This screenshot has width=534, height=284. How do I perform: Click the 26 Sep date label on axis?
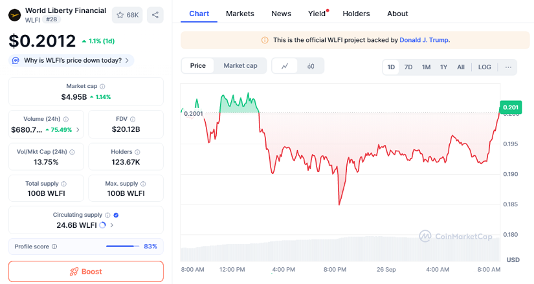pyautogui.click(x=386, y=269)
